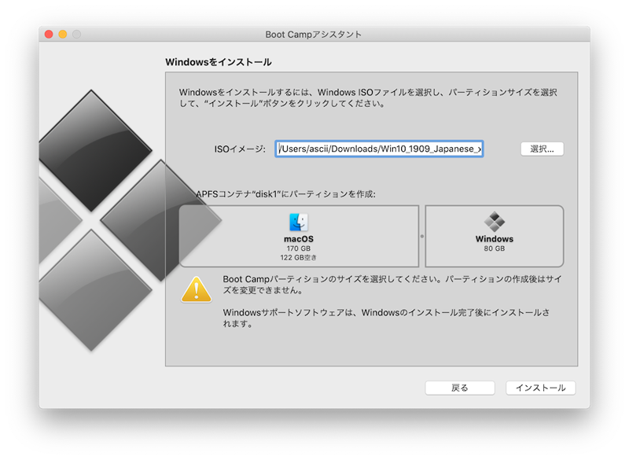This screenshot has width=629, height=460.
Task: Click the 'Windowsをインストール' heading
Action: 219,62
